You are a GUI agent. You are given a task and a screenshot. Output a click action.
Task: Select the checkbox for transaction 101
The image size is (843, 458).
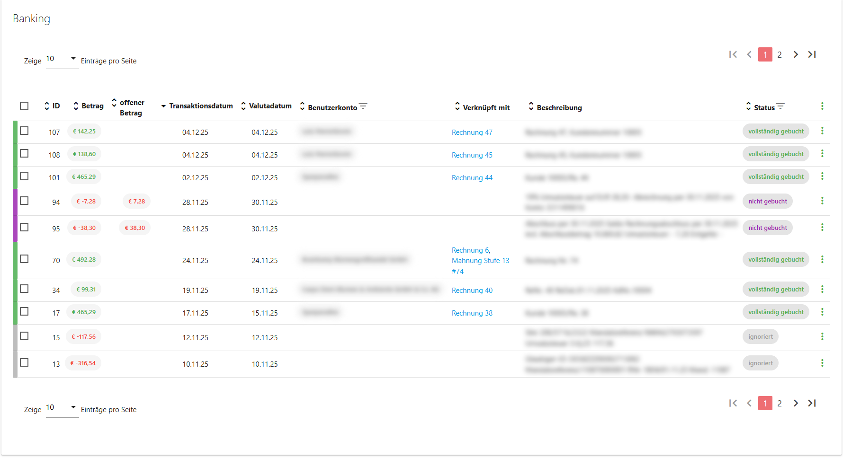pos(24,176)
